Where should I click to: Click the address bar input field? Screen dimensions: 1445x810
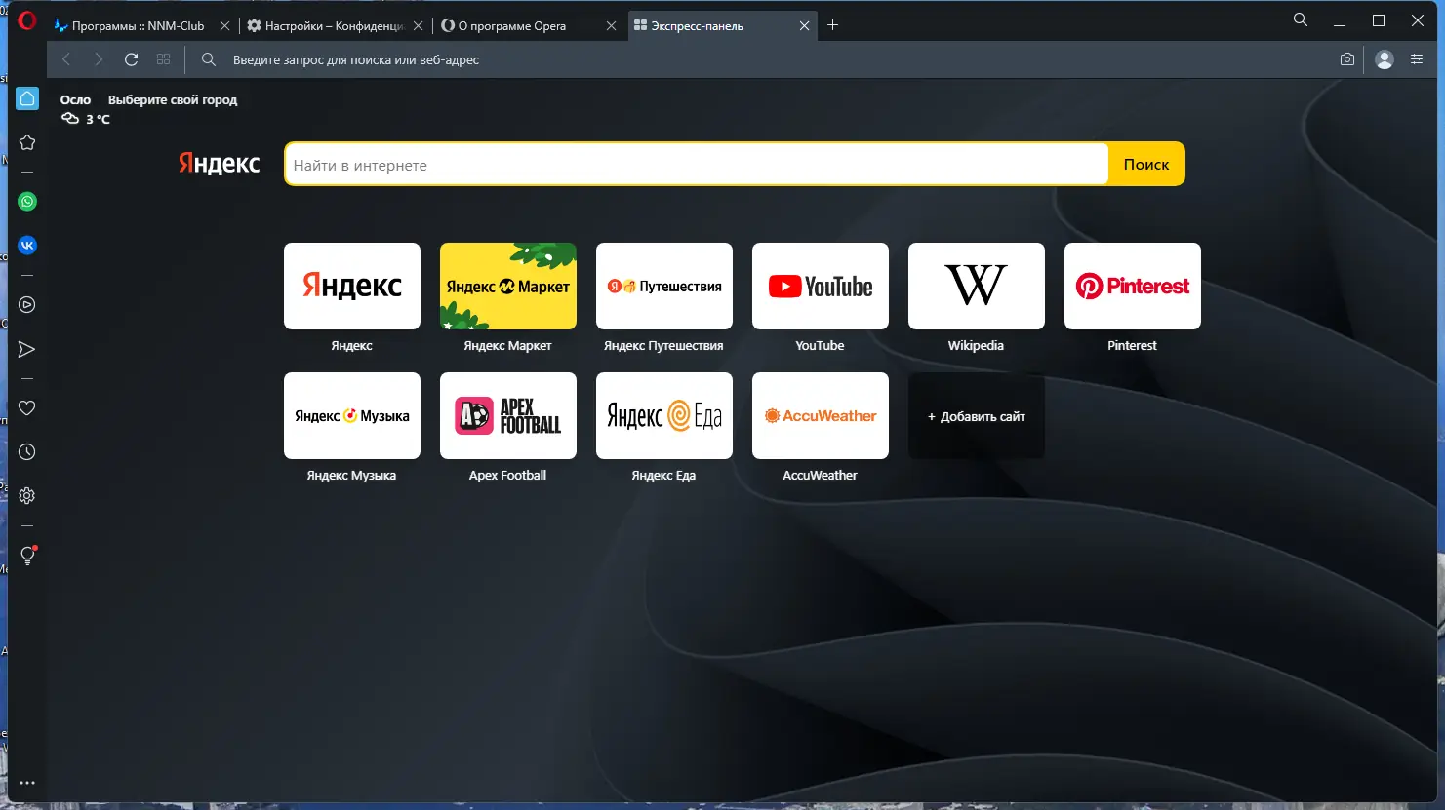(x=776, y=59)
